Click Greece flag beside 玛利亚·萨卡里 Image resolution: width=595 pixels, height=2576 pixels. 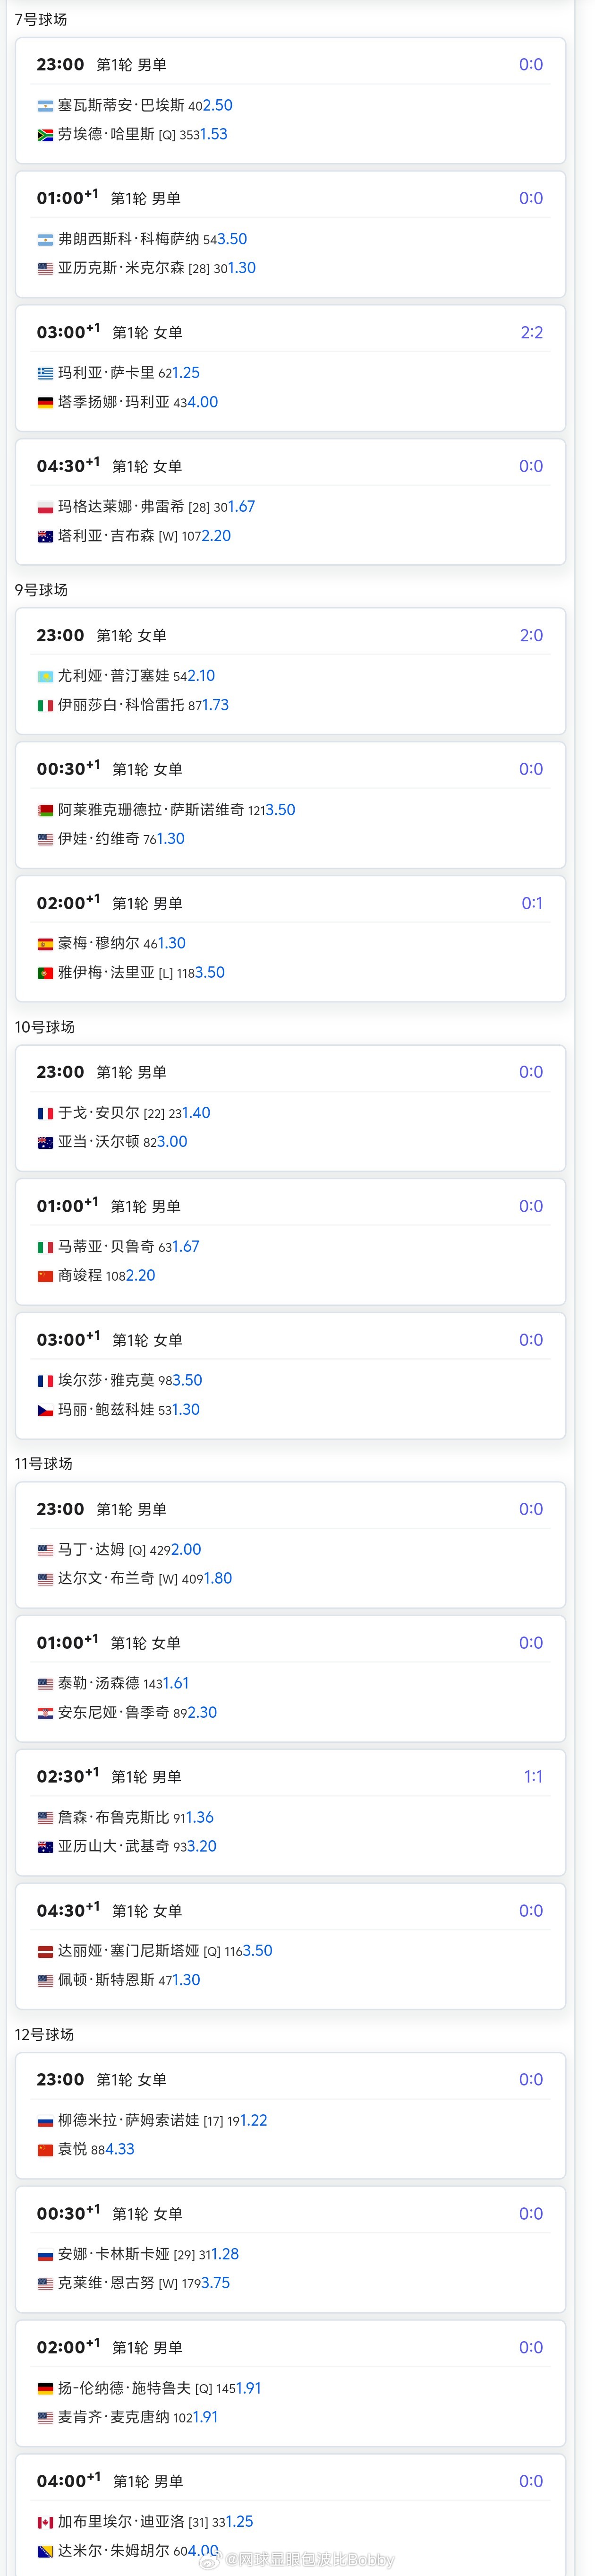45,373
